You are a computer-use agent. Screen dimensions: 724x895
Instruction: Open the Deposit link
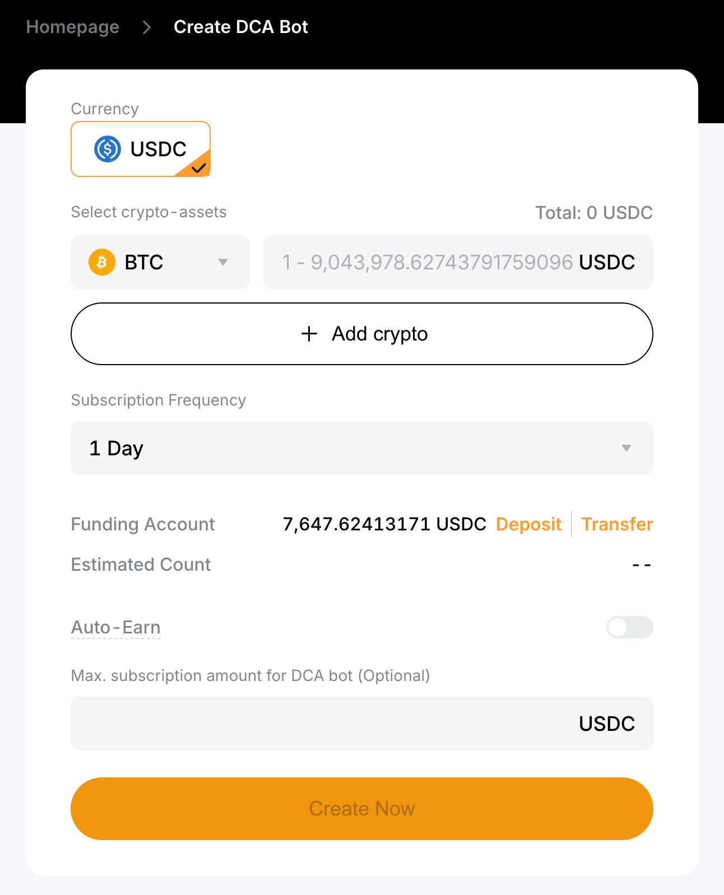coord(528,524)
